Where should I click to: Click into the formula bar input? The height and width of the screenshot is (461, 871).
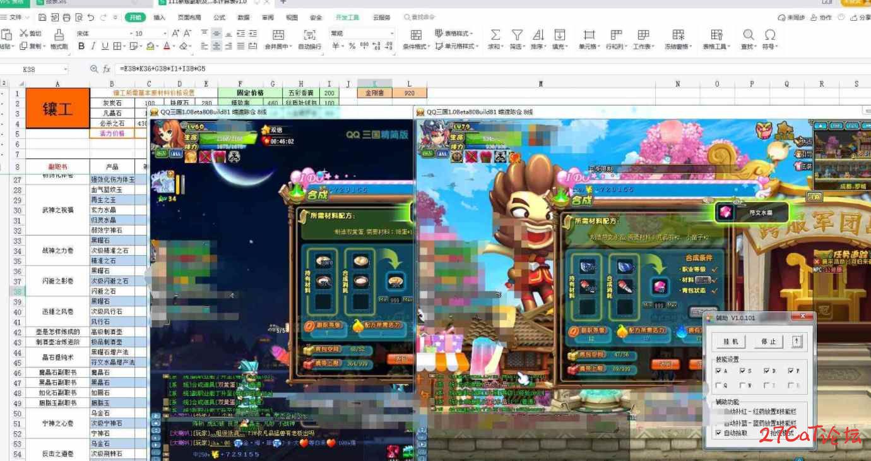point(492,69)
